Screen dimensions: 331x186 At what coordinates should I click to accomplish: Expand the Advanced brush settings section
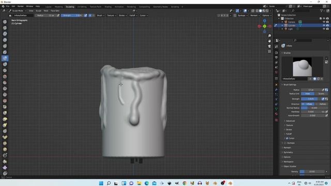(x=290, y=121)
